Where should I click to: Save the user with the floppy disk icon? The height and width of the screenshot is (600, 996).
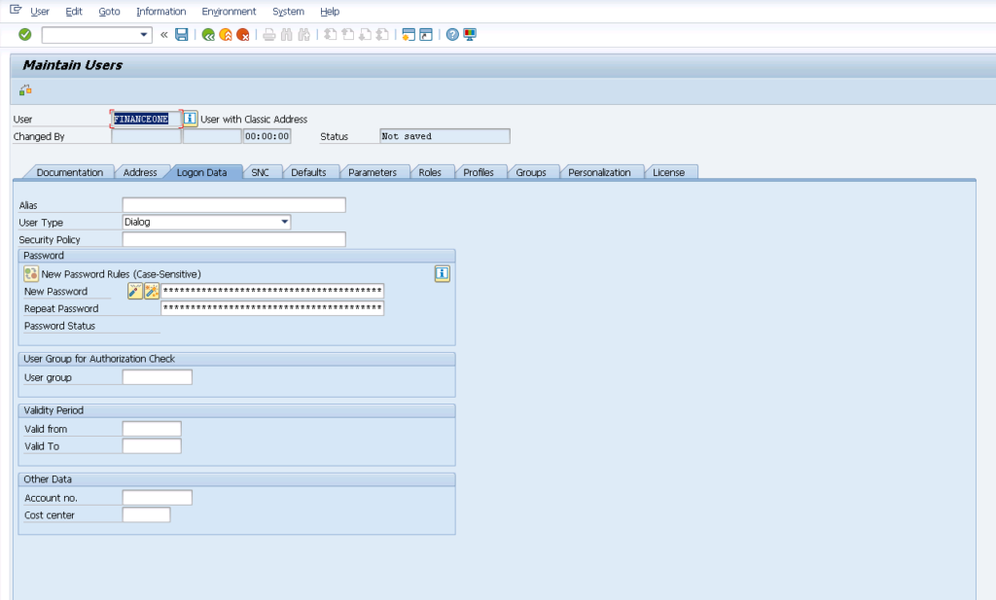pyautogui.click(x=182, y=35)
